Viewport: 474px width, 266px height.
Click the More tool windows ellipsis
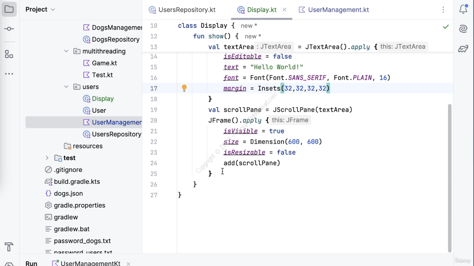pyautogui.click(x=9, y=74)
